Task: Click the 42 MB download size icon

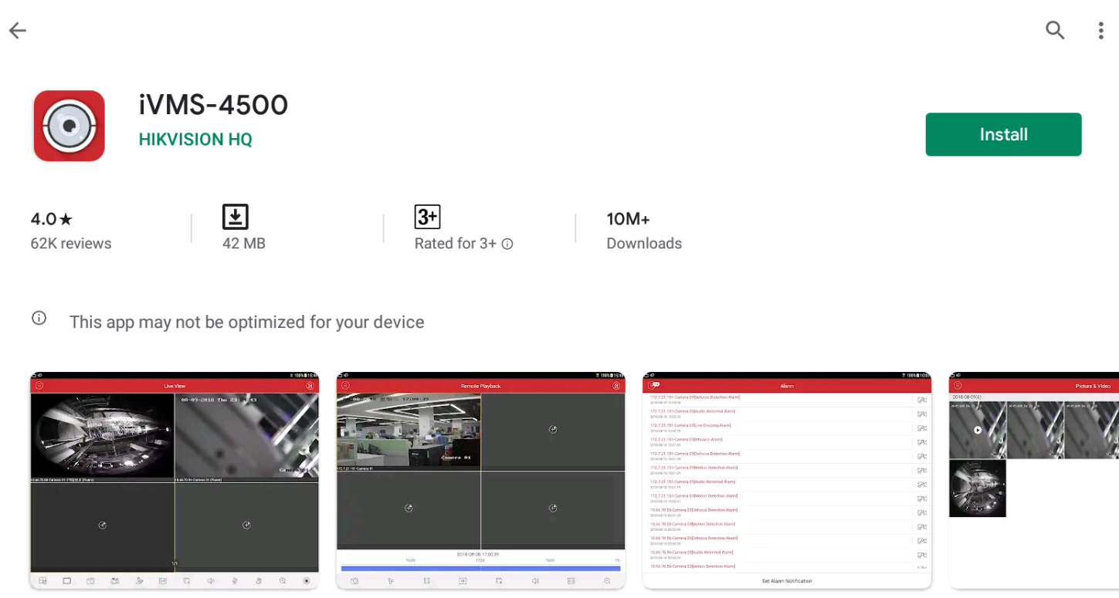Action: (x=236, y=217)
